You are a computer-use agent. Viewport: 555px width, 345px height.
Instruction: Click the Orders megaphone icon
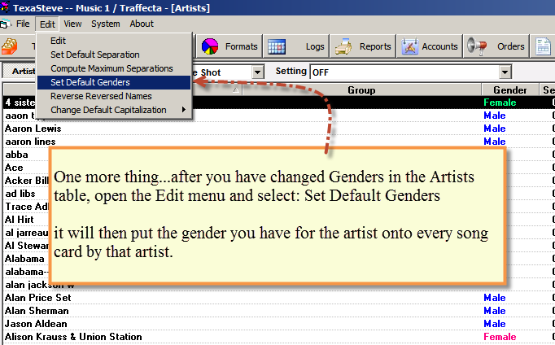(x=477, y=46)
